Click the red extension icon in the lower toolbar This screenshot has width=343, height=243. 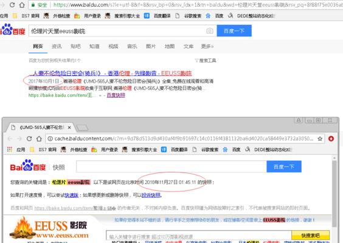(x=331, y=139)
